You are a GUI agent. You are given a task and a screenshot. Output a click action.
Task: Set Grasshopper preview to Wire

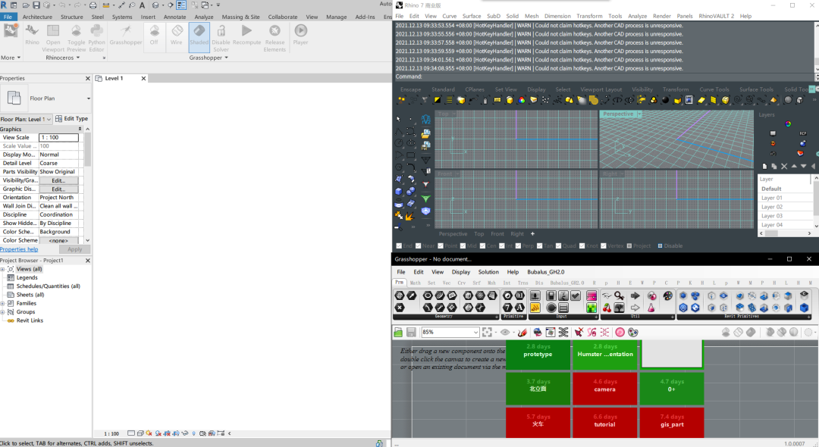tap(177, 36)
